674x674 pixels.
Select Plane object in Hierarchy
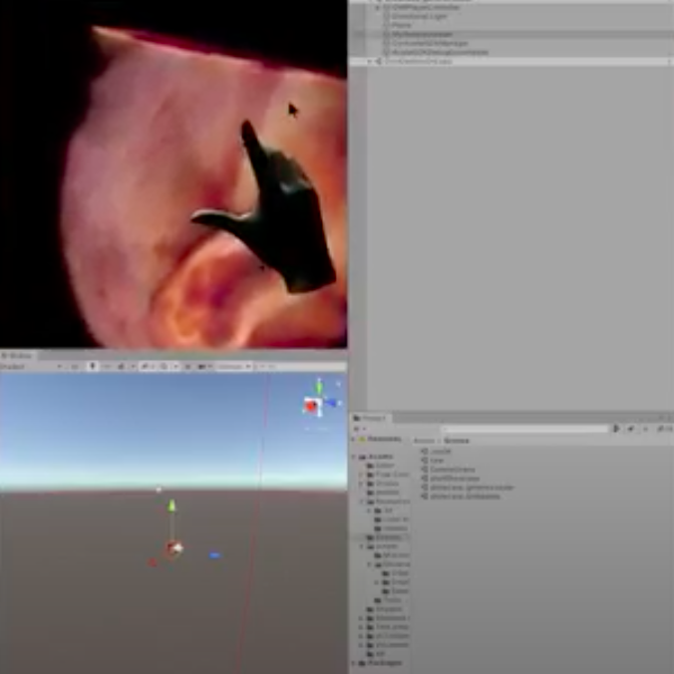(x=401, y=25)
